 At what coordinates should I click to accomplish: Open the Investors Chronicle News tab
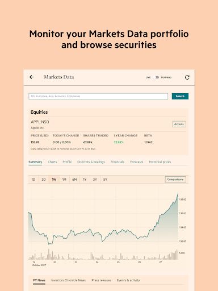pos(69,280)
